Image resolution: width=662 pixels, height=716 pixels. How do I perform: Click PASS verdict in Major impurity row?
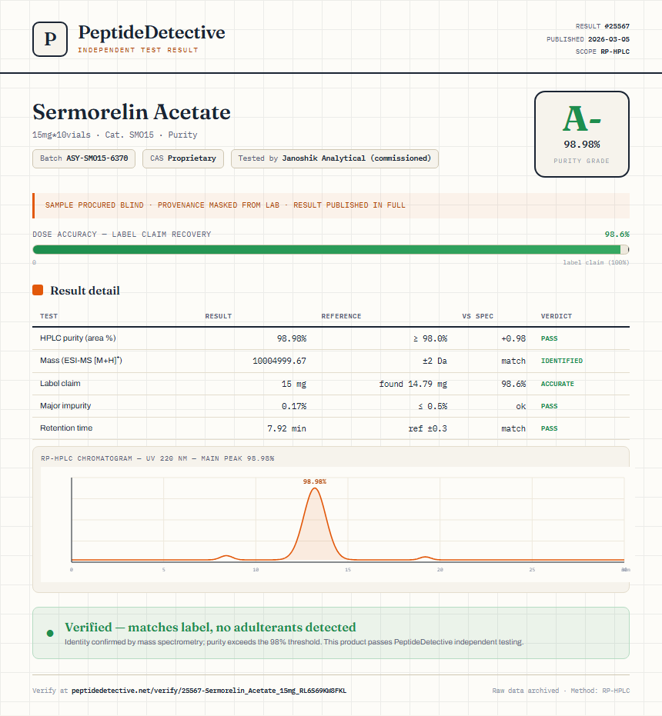(x=549, y=406)
